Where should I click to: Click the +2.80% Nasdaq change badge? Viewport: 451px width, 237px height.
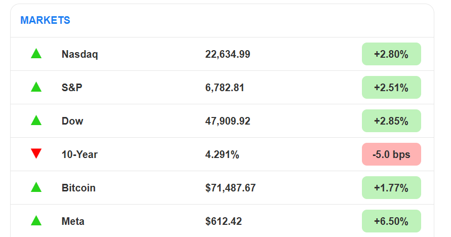391,54
